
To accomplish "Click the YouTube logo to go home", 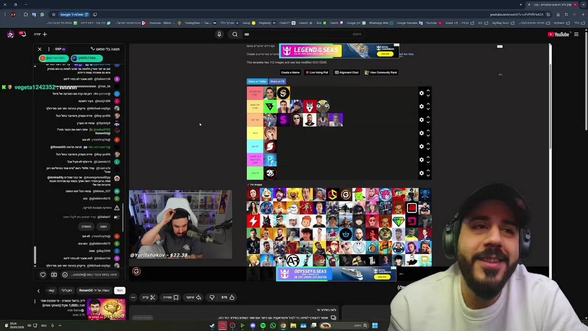I will [x=558, y=34].
